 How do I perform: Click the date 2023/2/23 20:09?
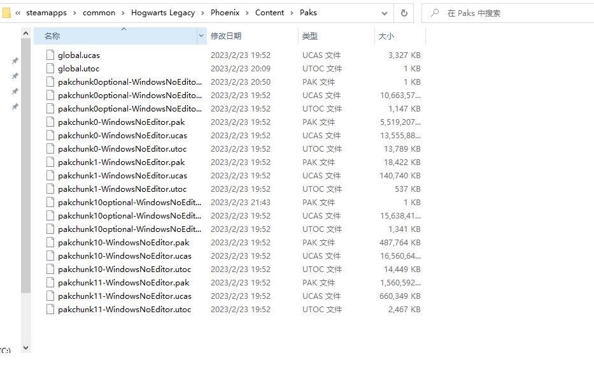(241, 68)
